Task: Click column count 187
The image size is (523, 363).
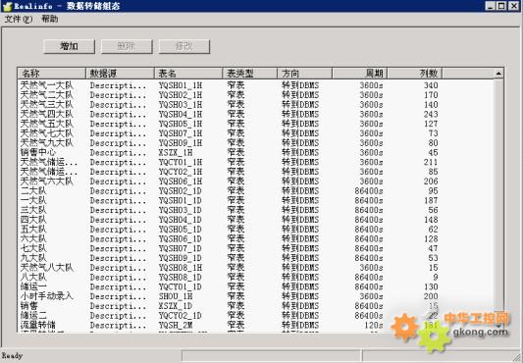Action: [x=431, y=201]
